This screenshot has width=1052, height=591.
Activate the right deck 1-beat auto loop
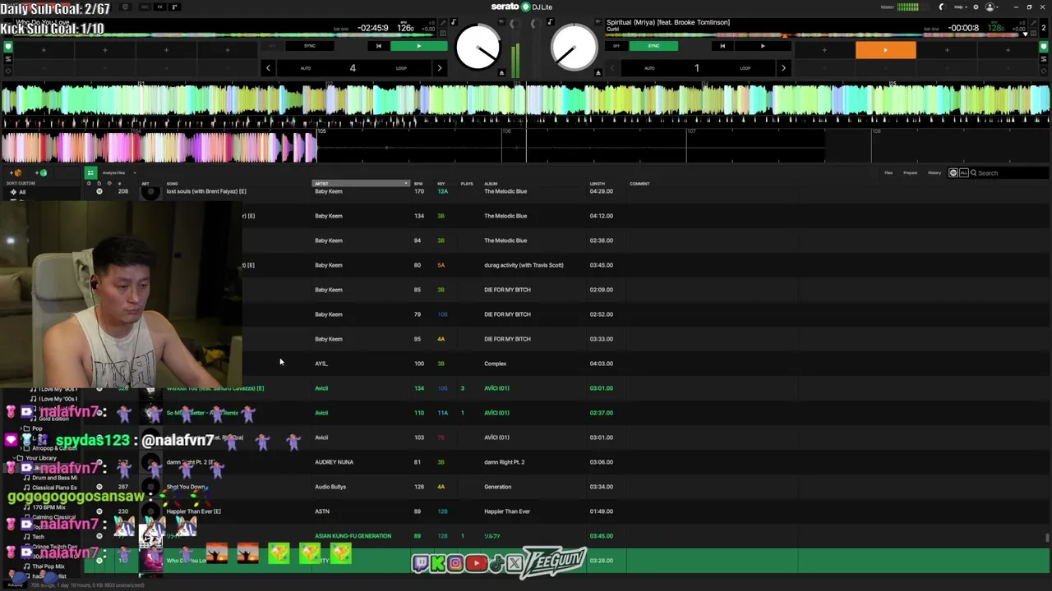coord(696,68)
